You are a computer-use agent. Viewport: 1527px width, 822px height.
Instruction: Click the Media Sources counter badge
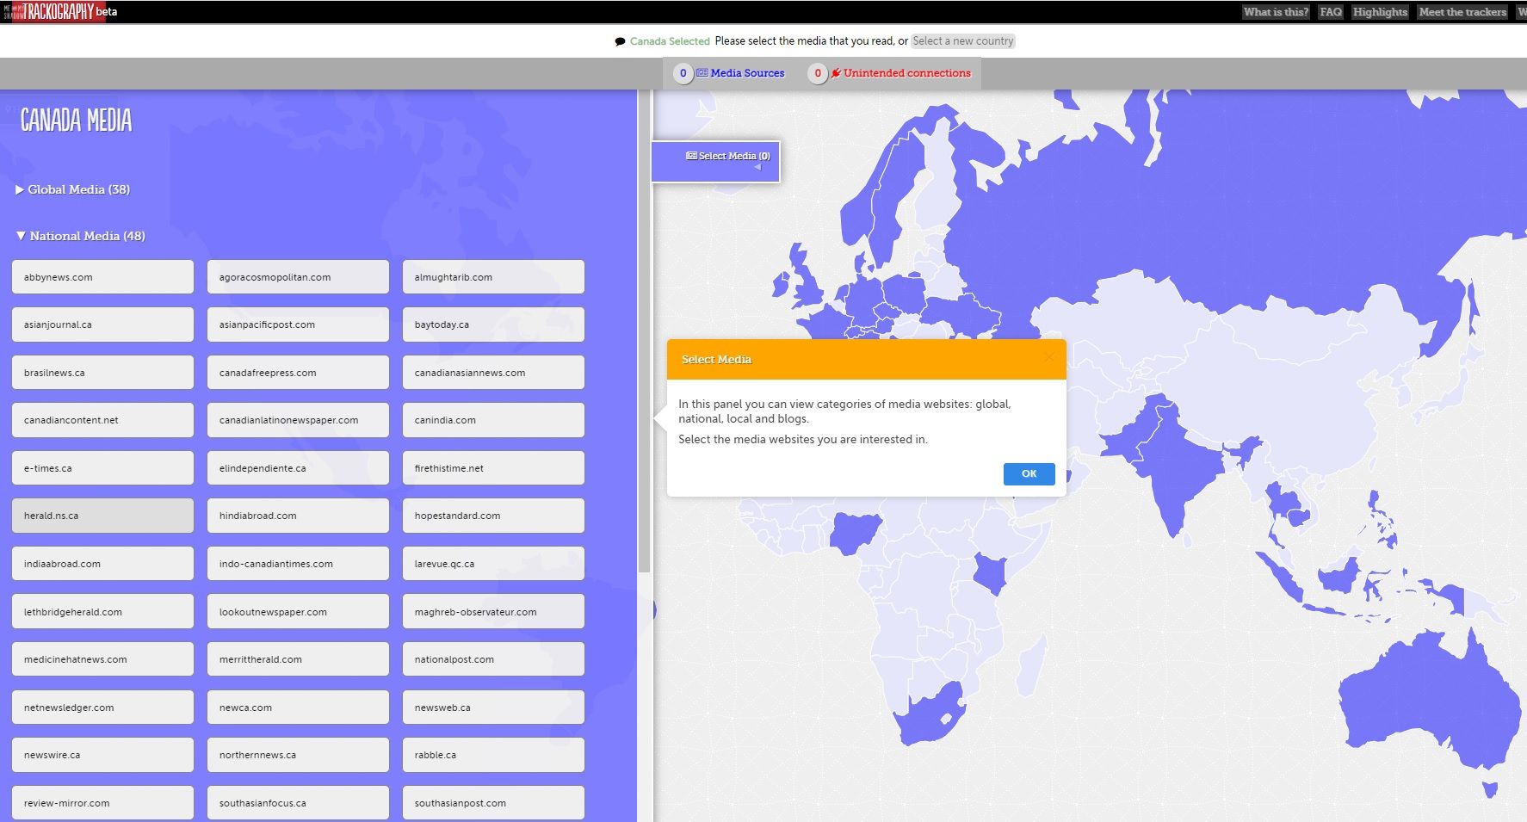point(683,73)
